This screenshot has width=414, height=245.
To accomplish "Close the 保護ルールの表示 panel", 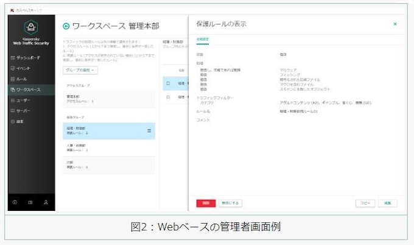I will (x=395, y=24).
